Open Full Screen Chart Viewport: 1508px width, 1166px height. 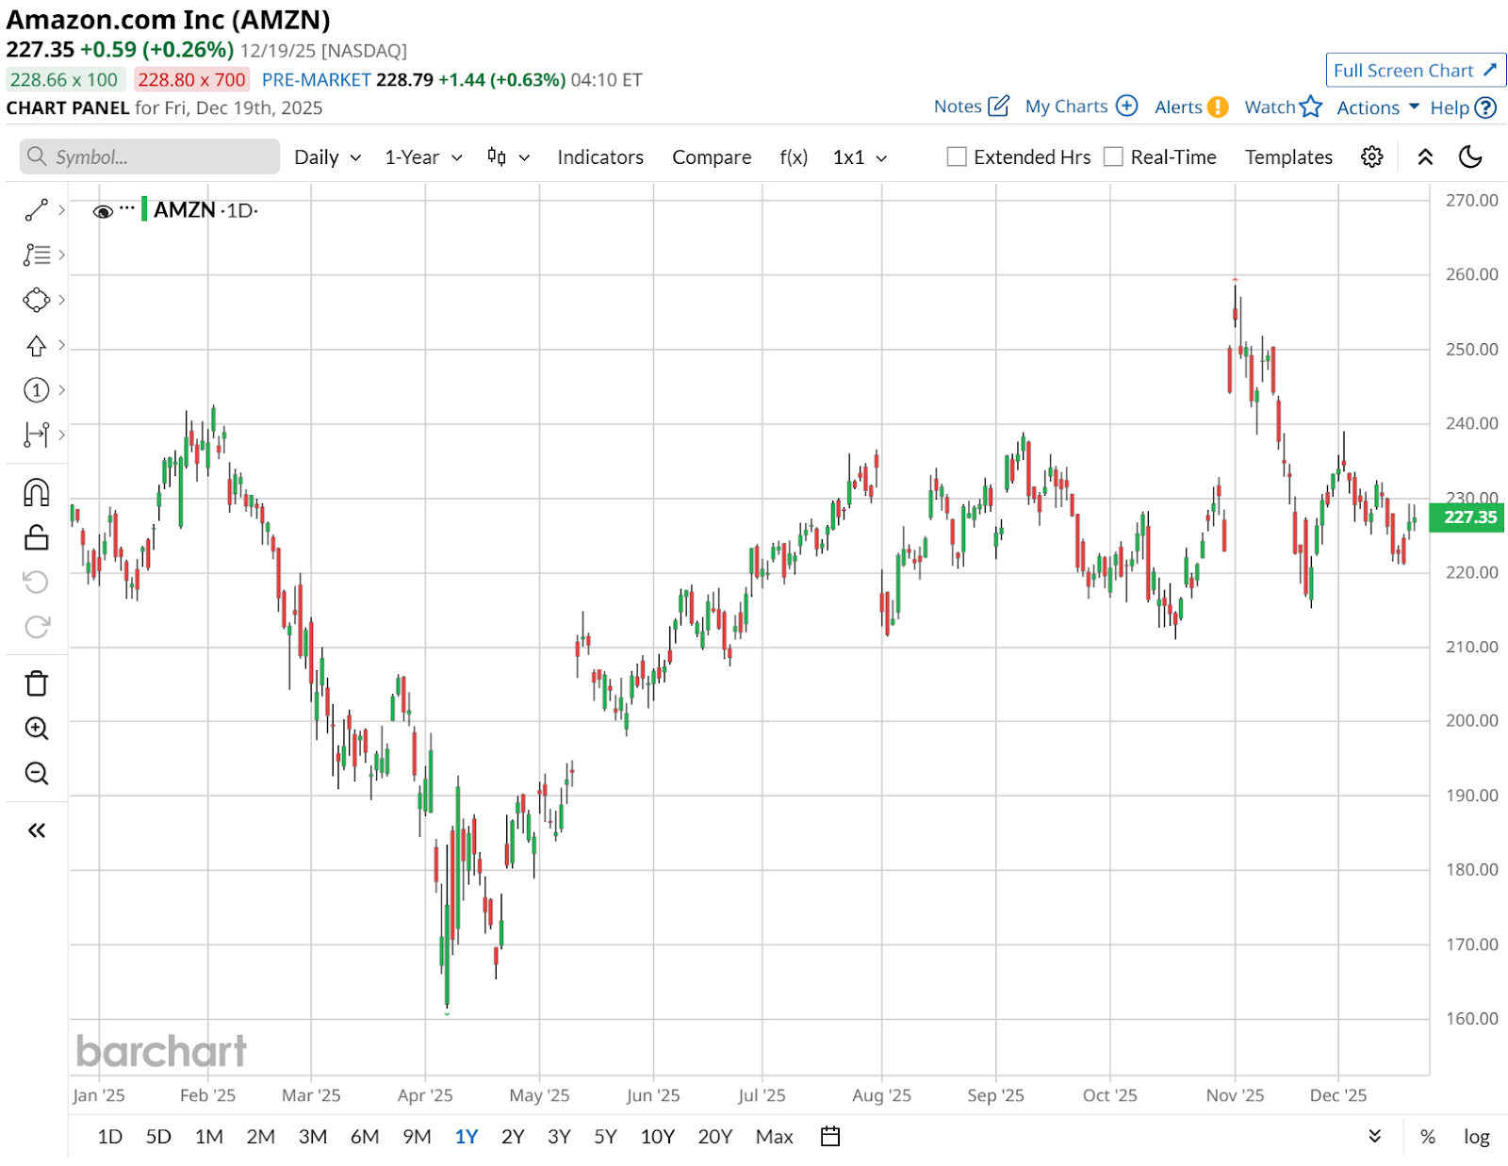1416,71
